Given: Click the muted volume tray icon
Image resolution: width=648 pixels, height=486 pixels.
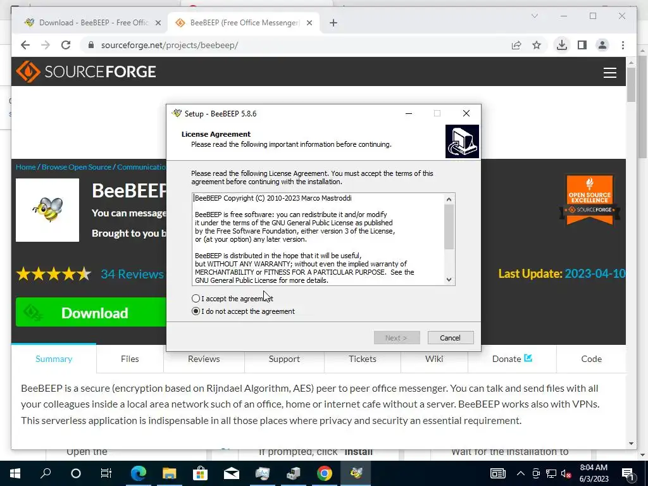Looking at the screenshot, I should (566, 473).
